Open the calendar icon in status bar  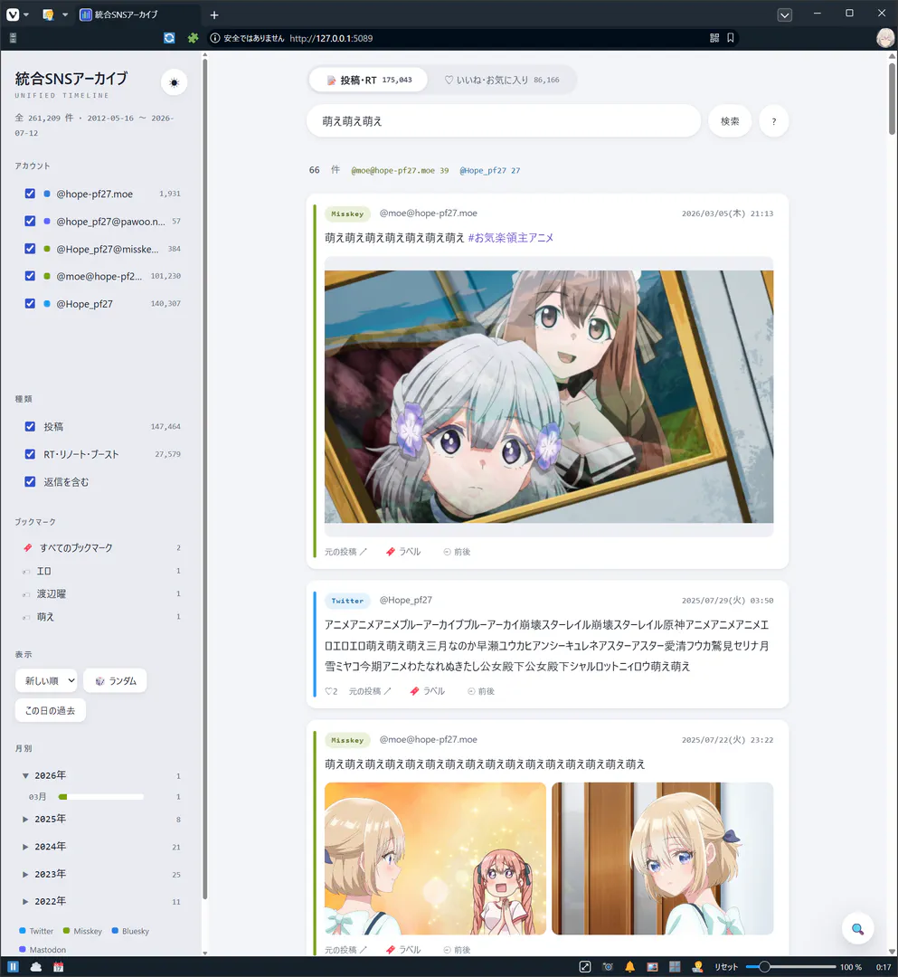tap(59, 966)
